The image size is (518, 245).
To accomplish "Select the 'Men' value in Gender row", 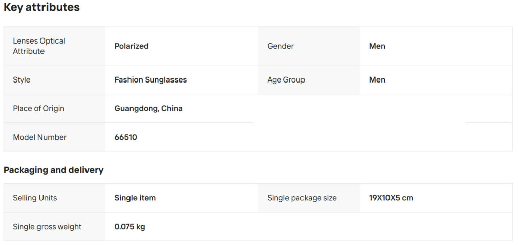I will coord(377,46).
